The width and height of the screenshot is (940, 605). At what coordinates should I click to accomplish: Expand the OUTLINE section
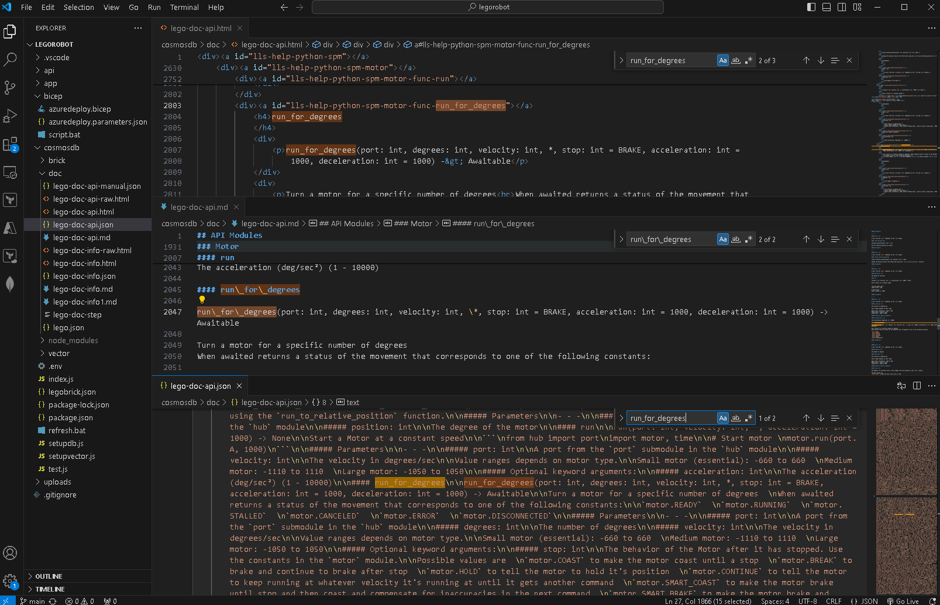click(x=88, y=576)
